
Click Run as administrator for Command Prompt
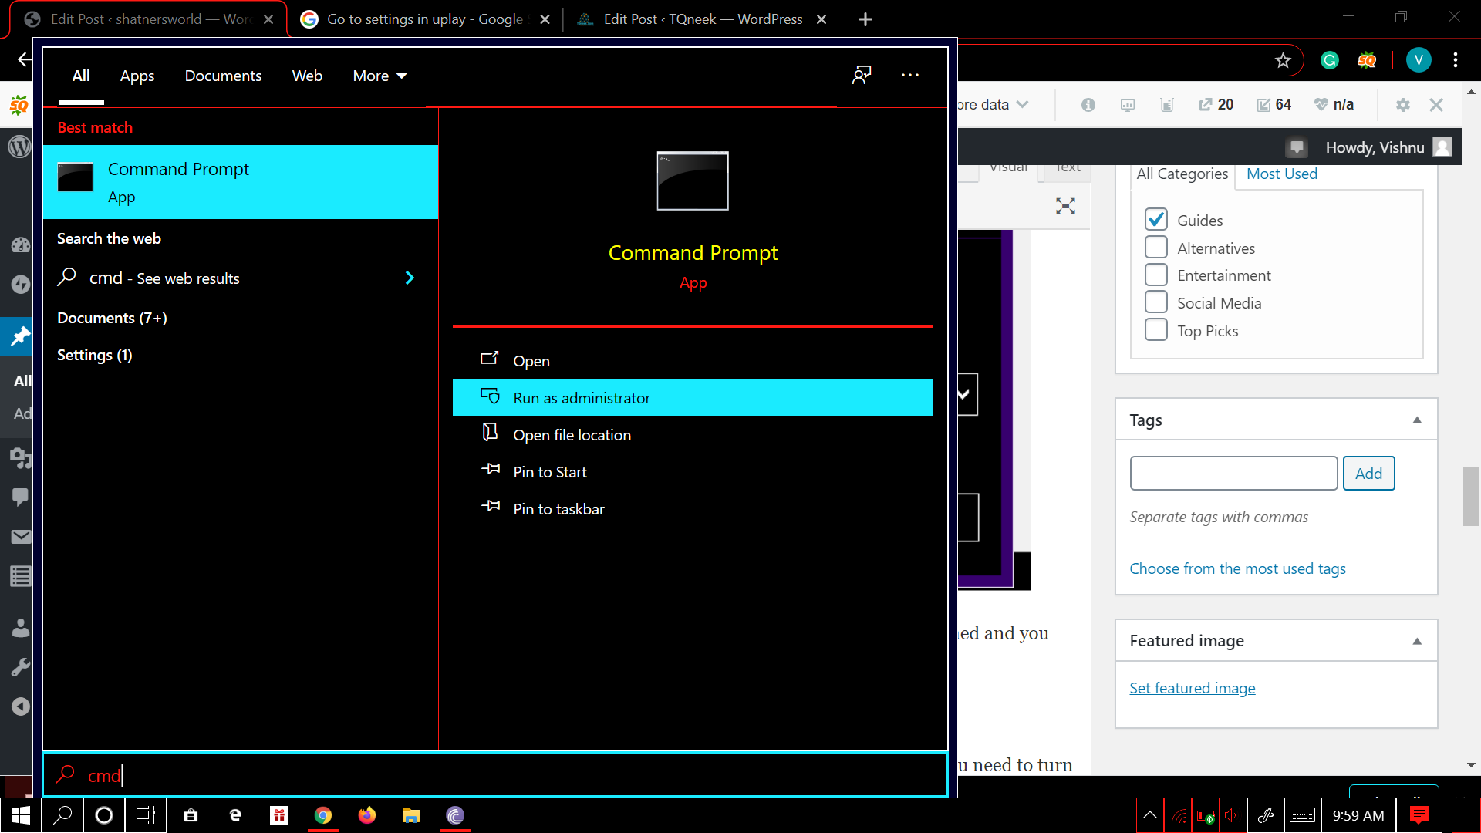point(693,397)
